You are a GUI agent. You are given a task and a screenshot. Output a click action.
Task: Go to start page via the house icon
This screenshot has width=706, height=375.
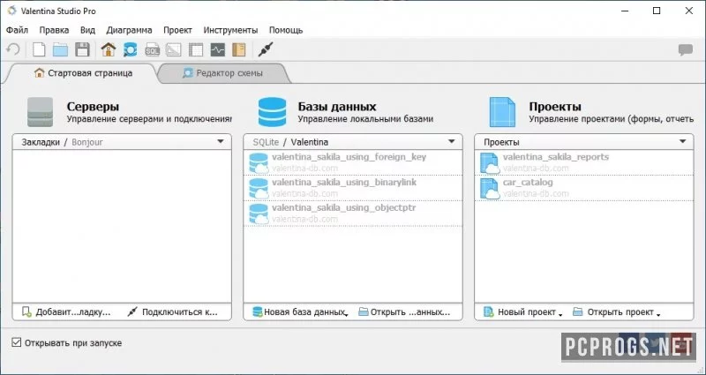tap(108, 49)
